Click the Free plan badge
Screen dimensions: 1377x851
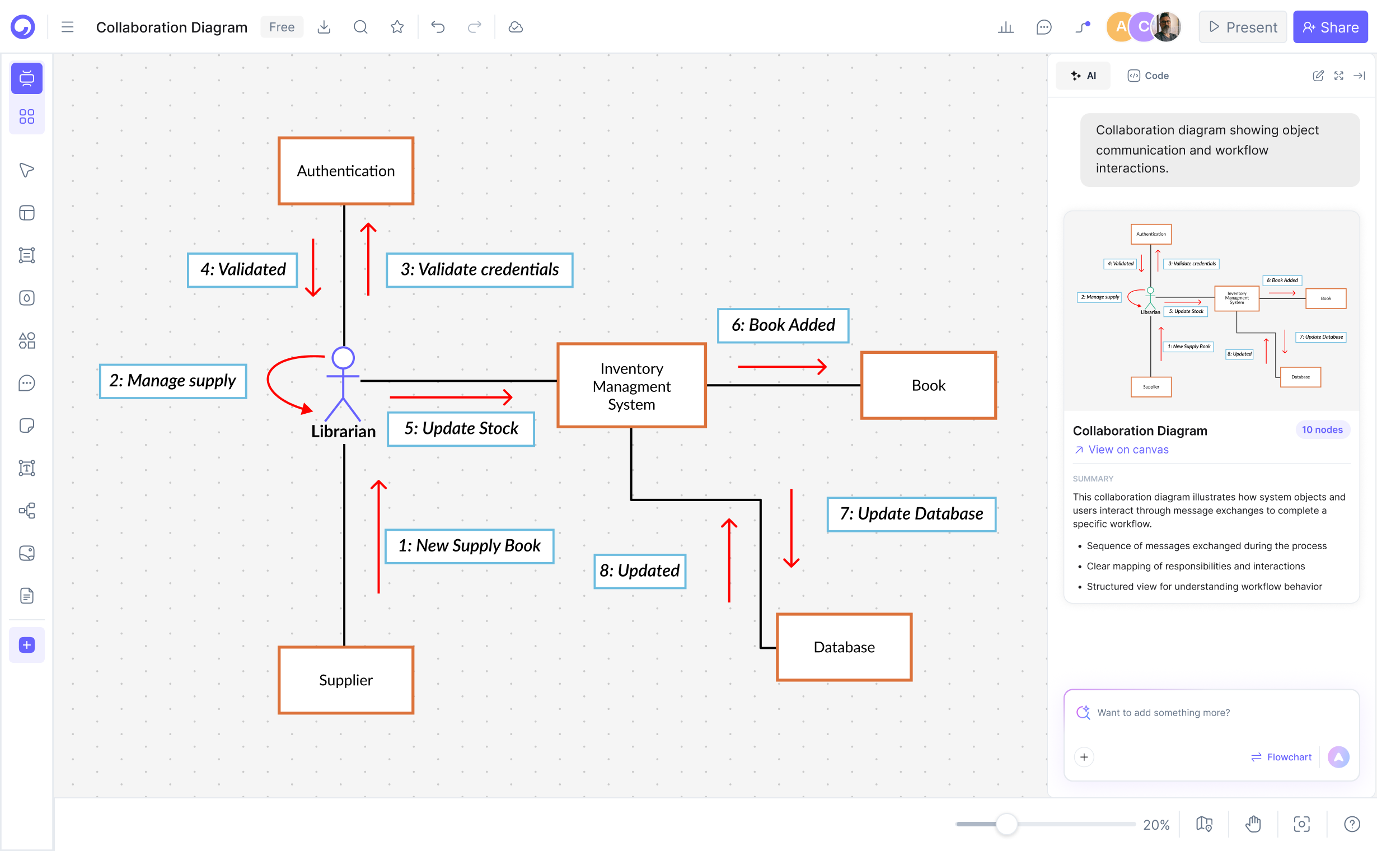282,27
